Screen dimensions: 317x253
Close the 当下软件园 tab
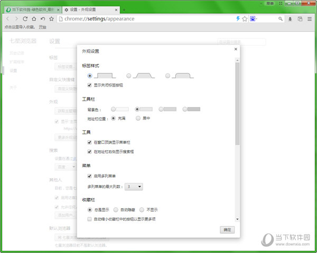[x=58, y=10]
